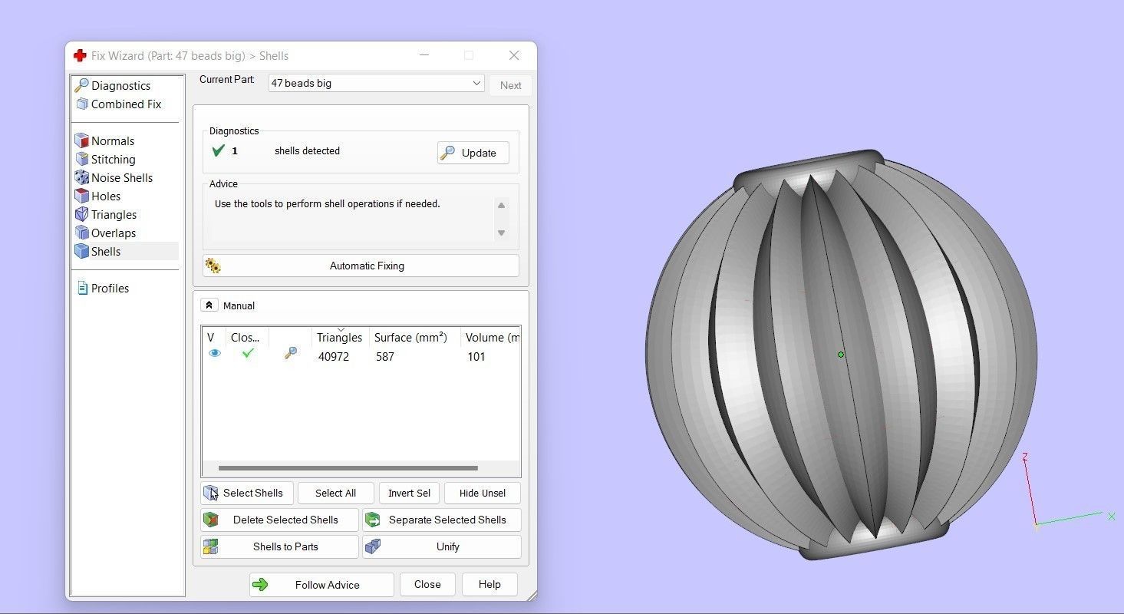This screenshot has width=1124, height=614.
Task: Click the Normals red cube icon
Action: [x=81, y=140]
